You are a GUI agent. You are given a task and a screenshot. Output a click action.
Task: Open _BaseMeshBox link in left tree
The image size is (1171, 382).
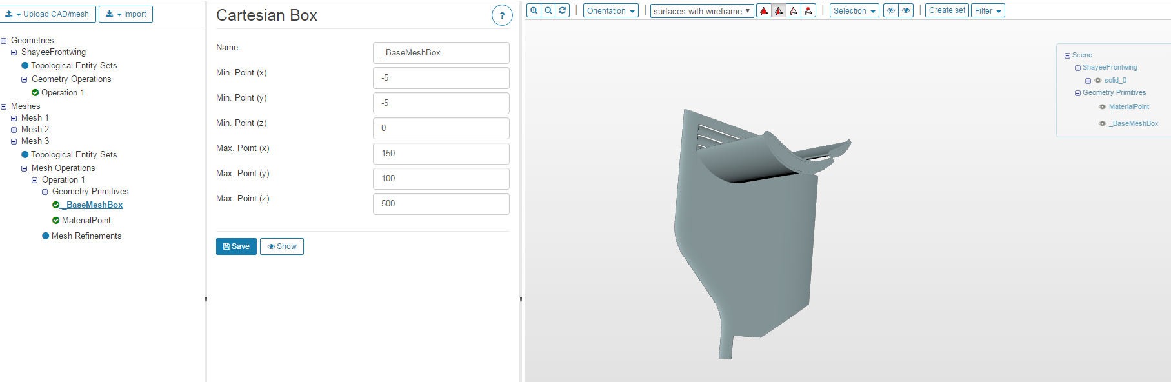pyautogui.click(x=92, y=205)
